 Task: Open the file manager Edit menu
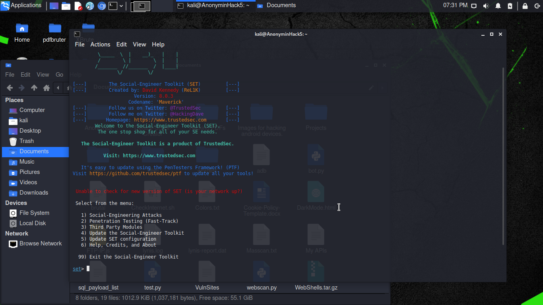coord(25,75)
